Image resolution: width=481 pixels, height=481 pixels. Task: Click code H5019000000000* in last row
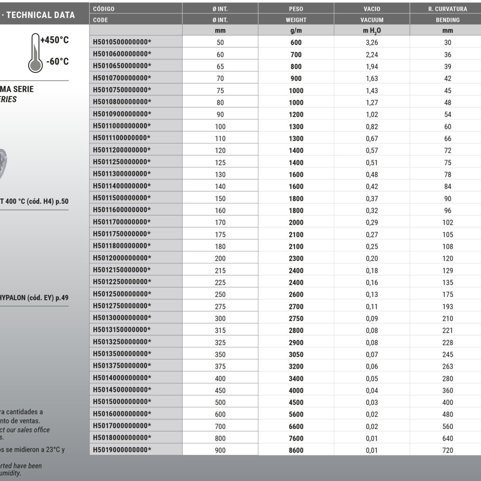tap(122, 450)
